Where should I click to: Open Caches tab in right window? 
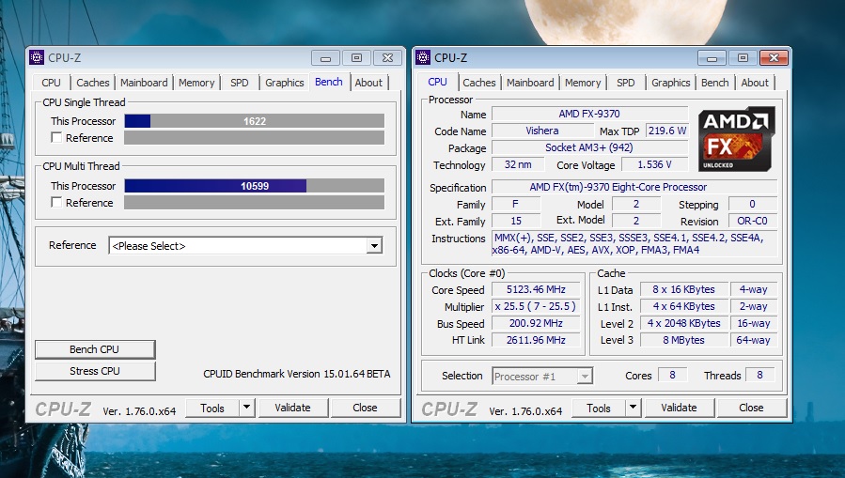(x=479, y=83)
